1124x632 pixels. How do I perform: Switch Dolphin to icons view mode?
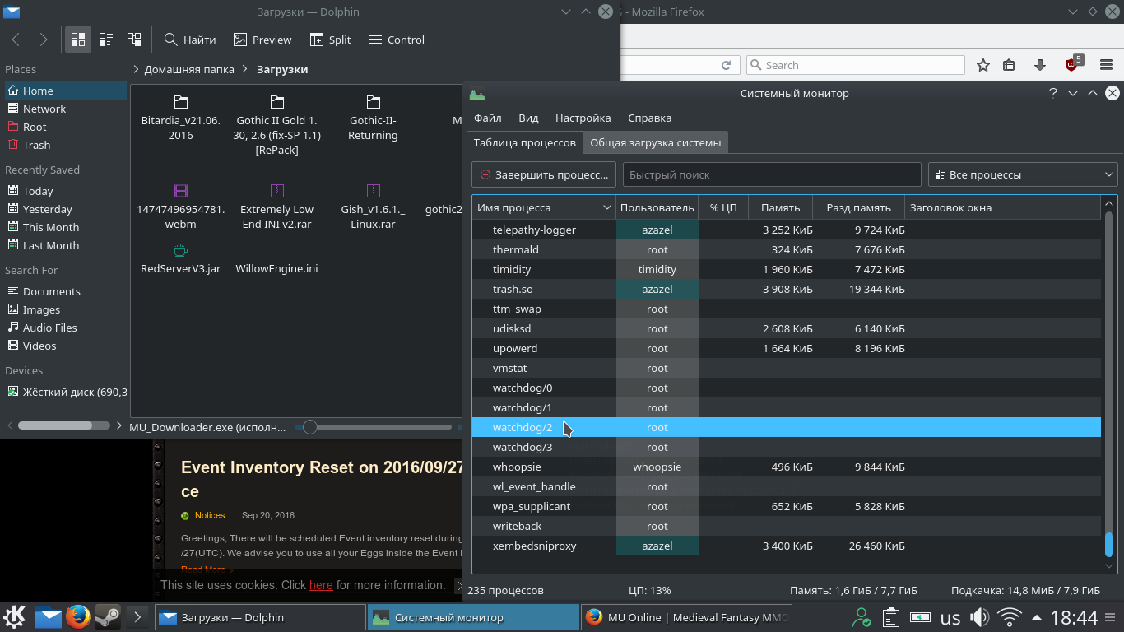[x=78, y=39]
